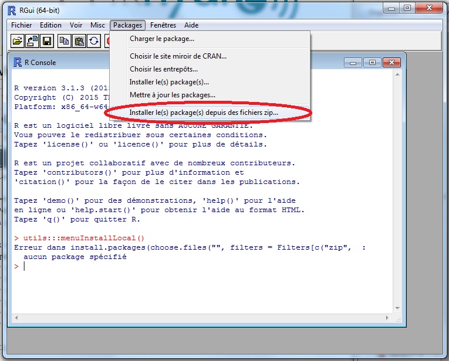
Task: Open the Misc menu
Action: coord(97,25)
